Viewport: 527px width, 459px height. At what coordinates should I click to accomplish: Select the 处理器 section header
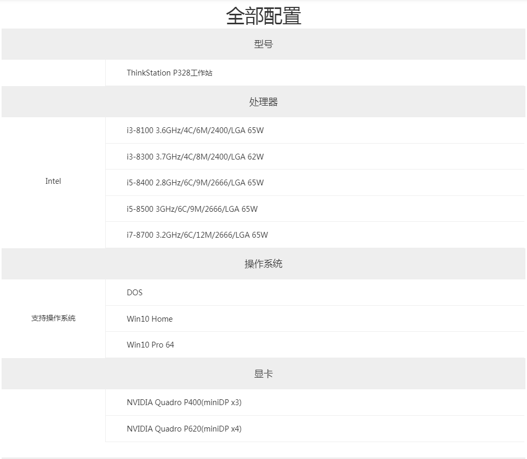click(263, 102)
